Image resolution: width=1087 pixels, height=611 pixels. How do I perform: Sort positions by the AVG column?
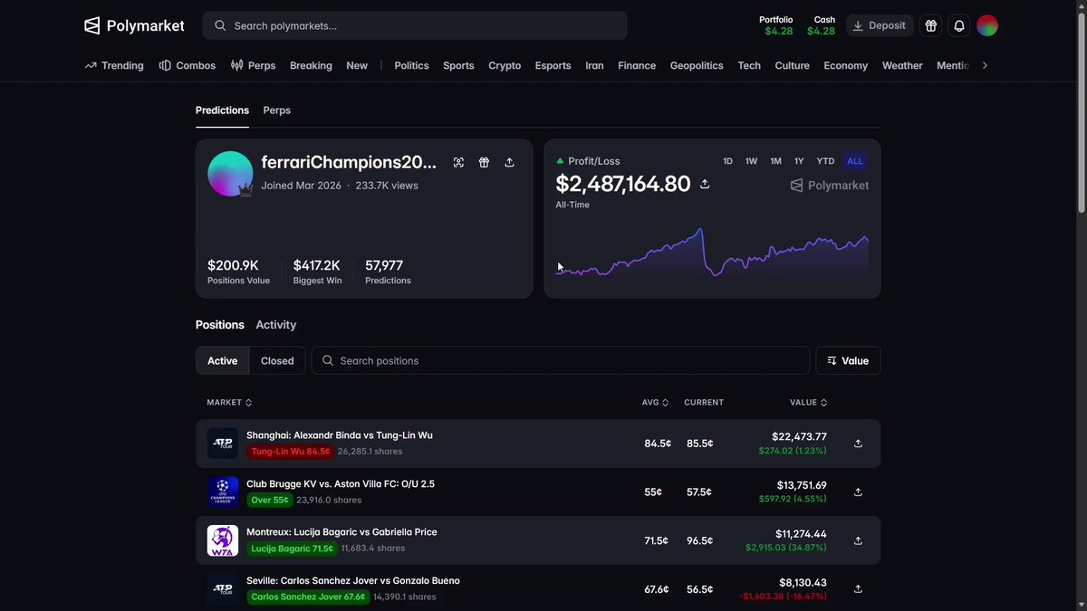tap(656, 402)
